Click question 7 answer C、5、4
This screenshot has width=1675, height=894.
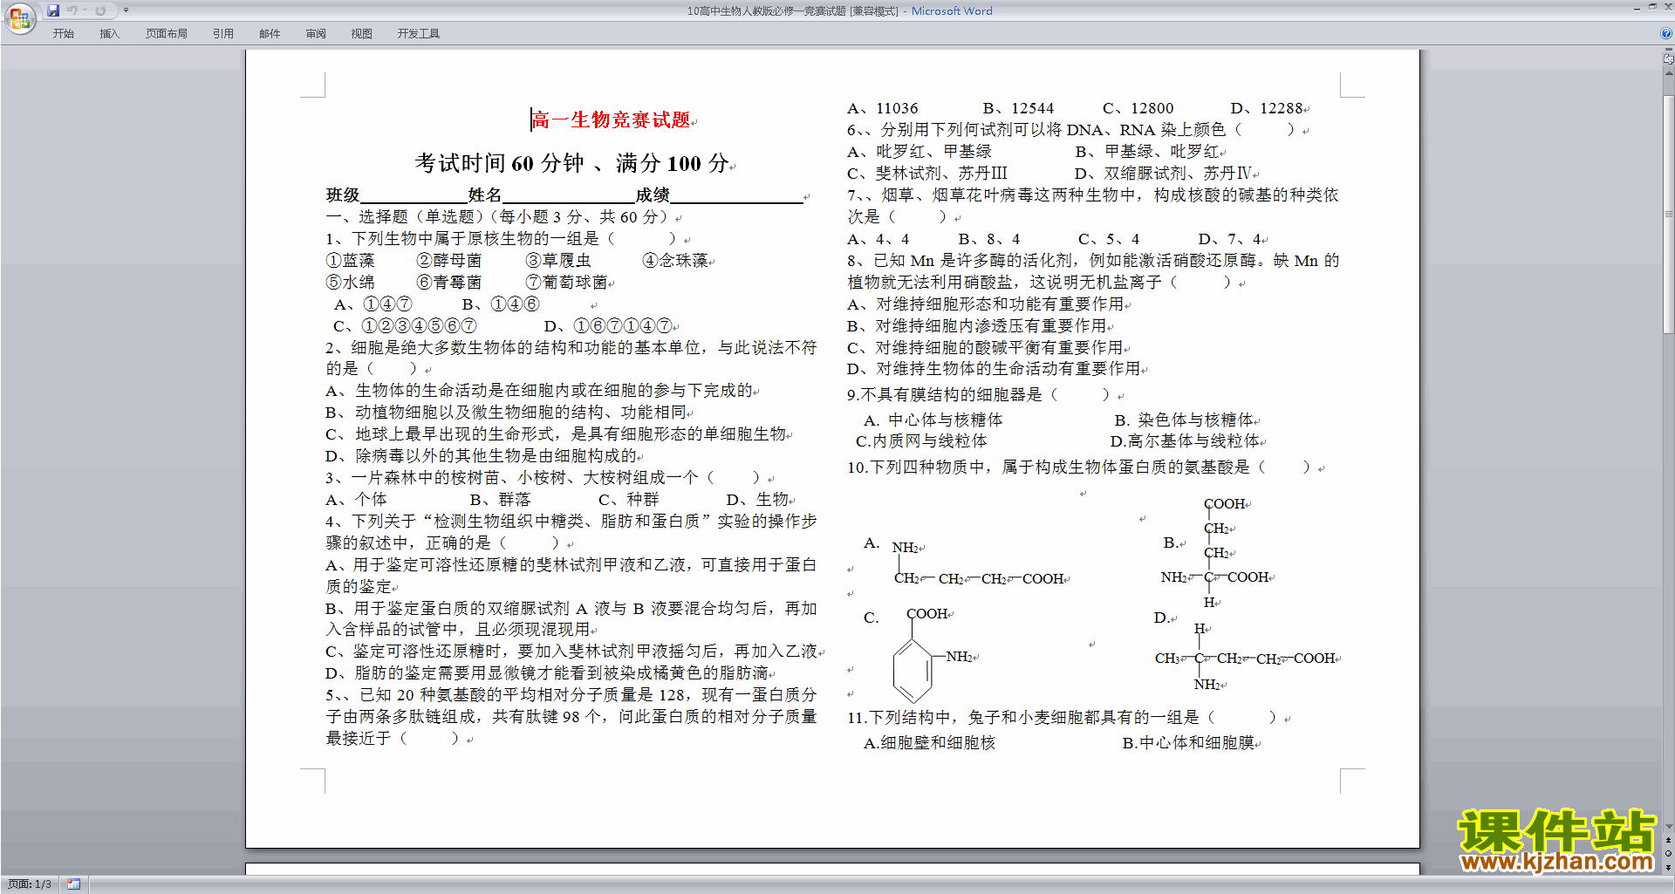coord(1109,238)
